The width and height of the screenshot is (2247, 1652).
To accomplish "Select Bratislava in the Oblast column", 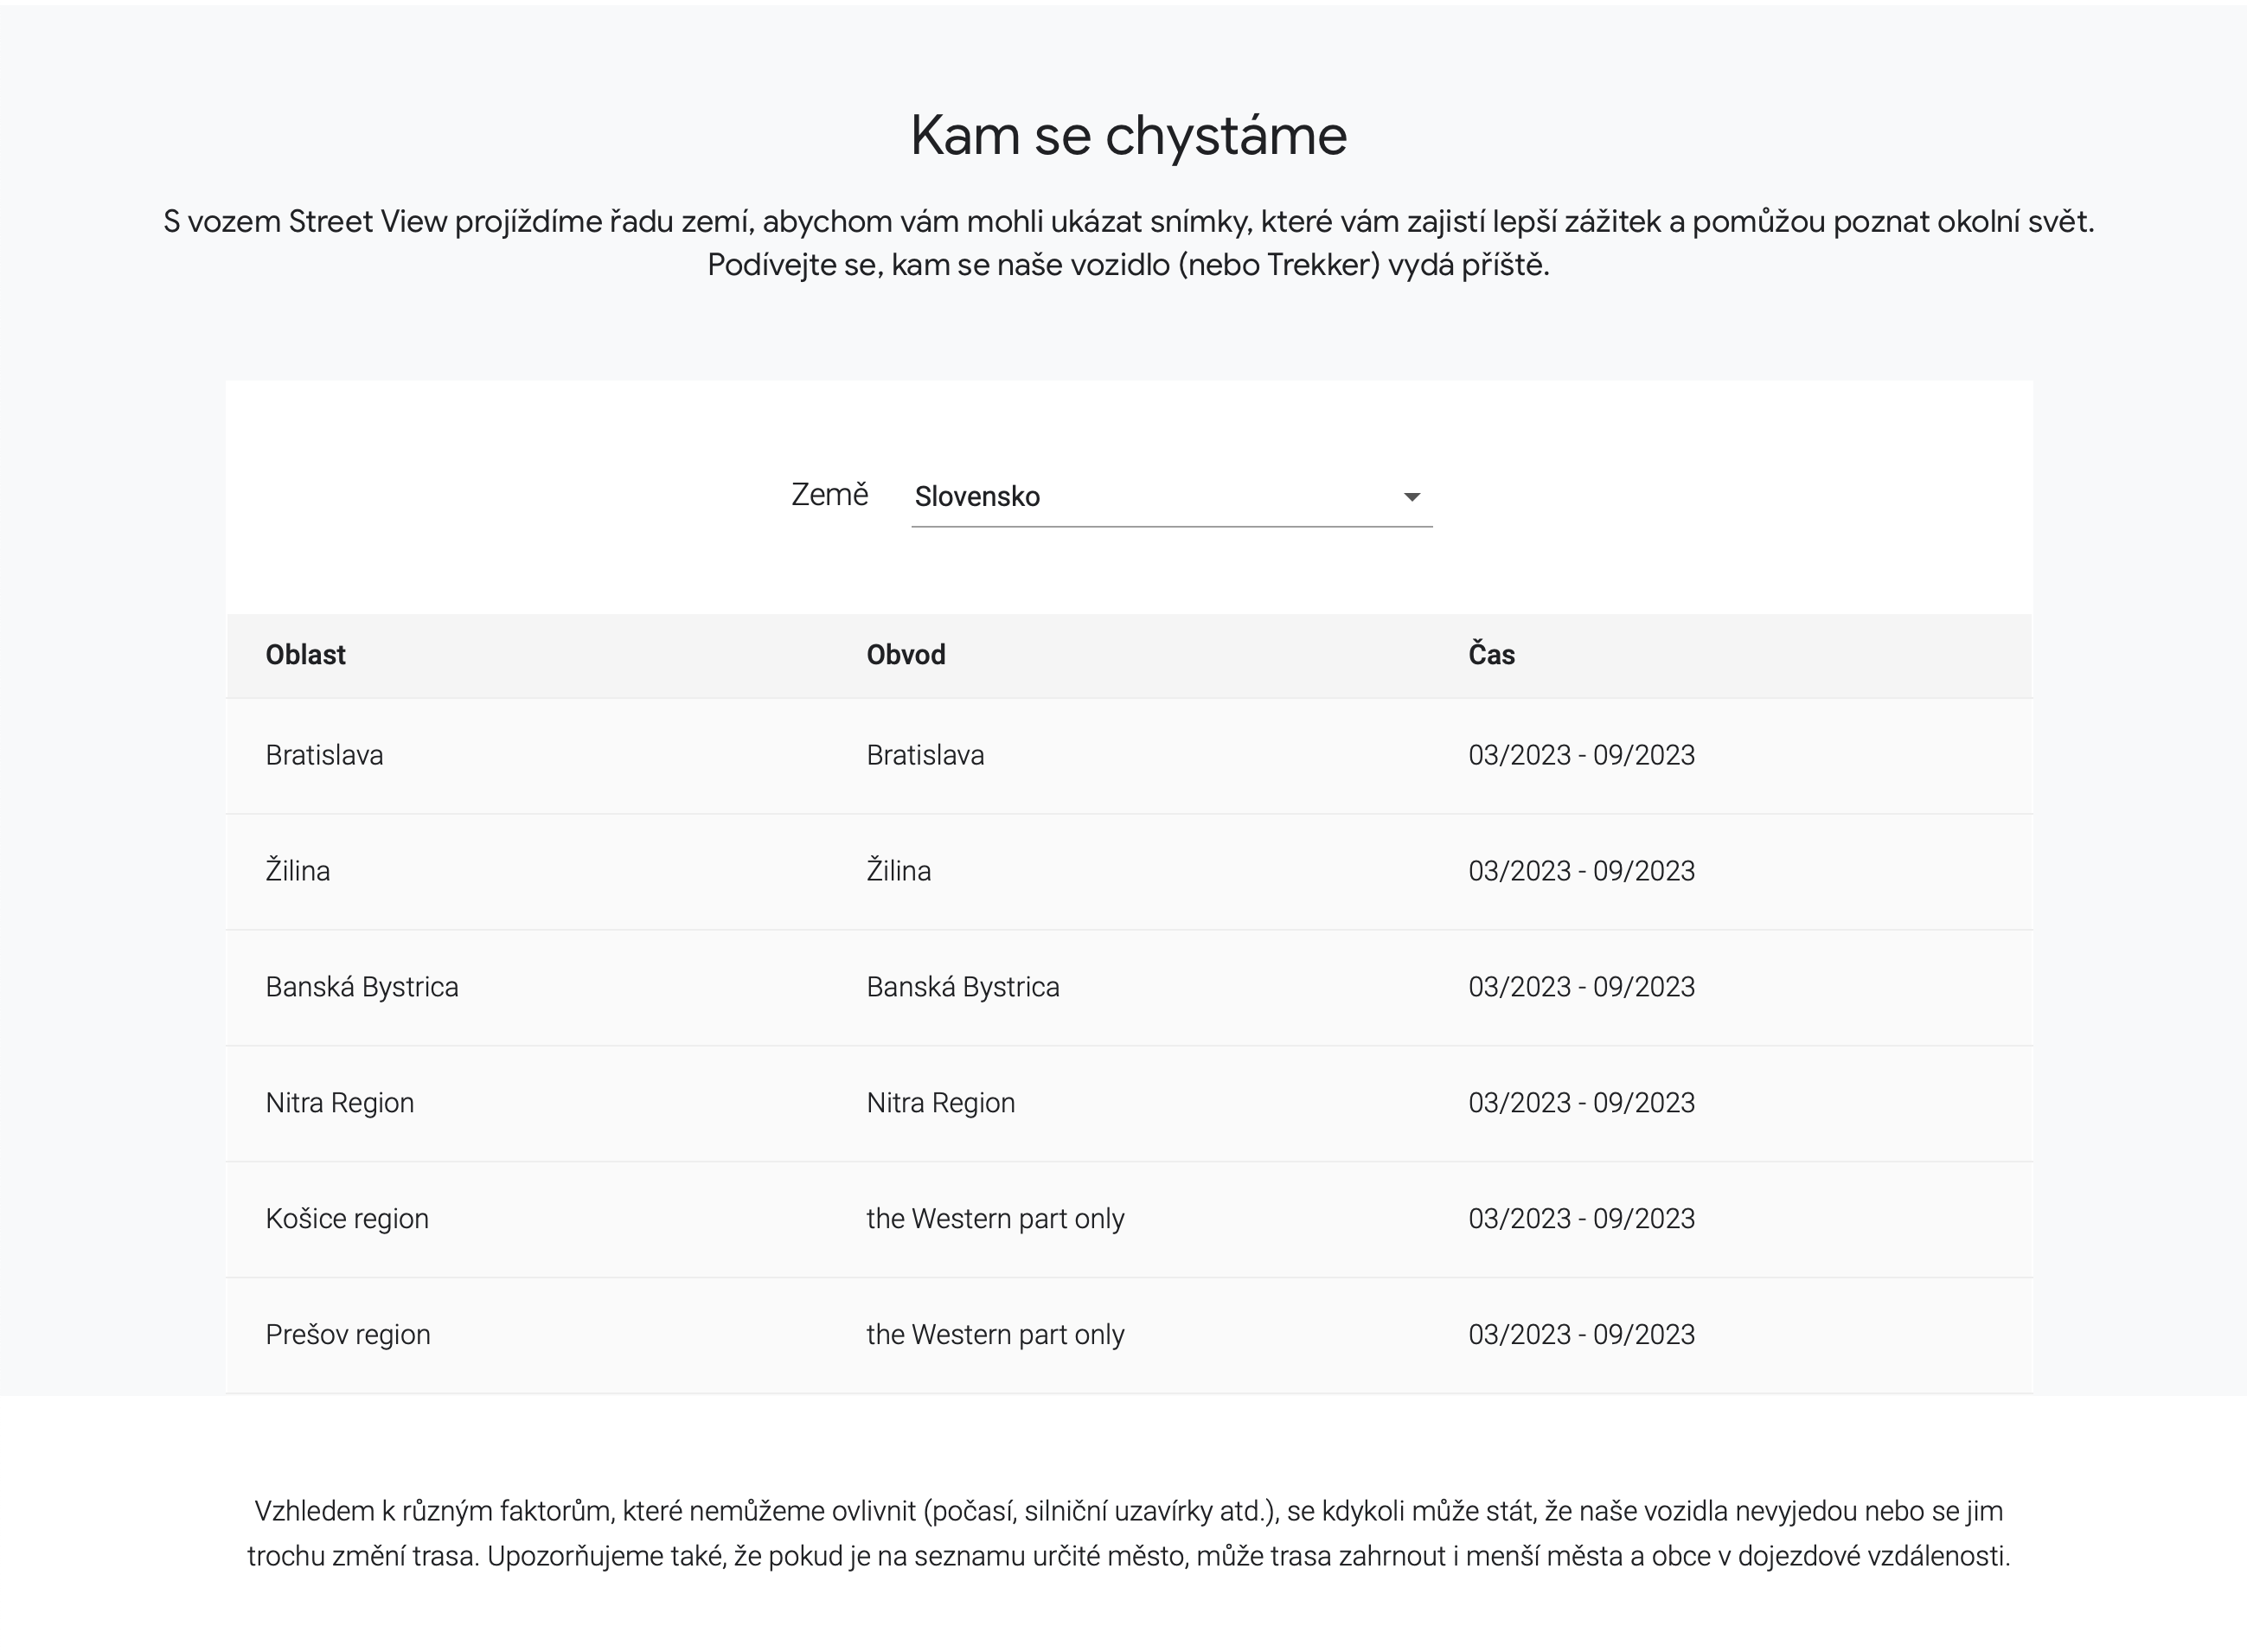I will coord(324,755).
